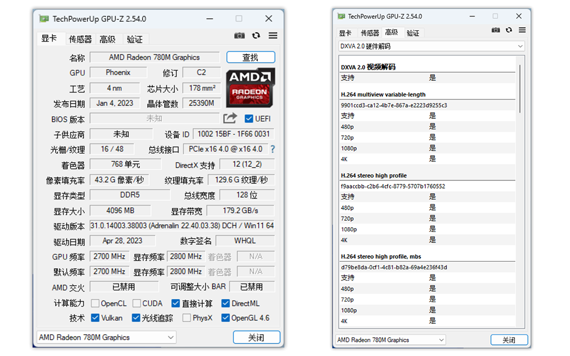570x356 pixels.
Task: Click GPU-Z app icon in right title bar
Action: [341, 16]
